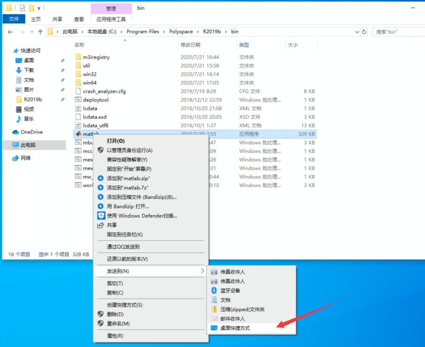Expand the chevron after Polyspace in path
Screen dimensions: 425x347
tap(198, 32)
